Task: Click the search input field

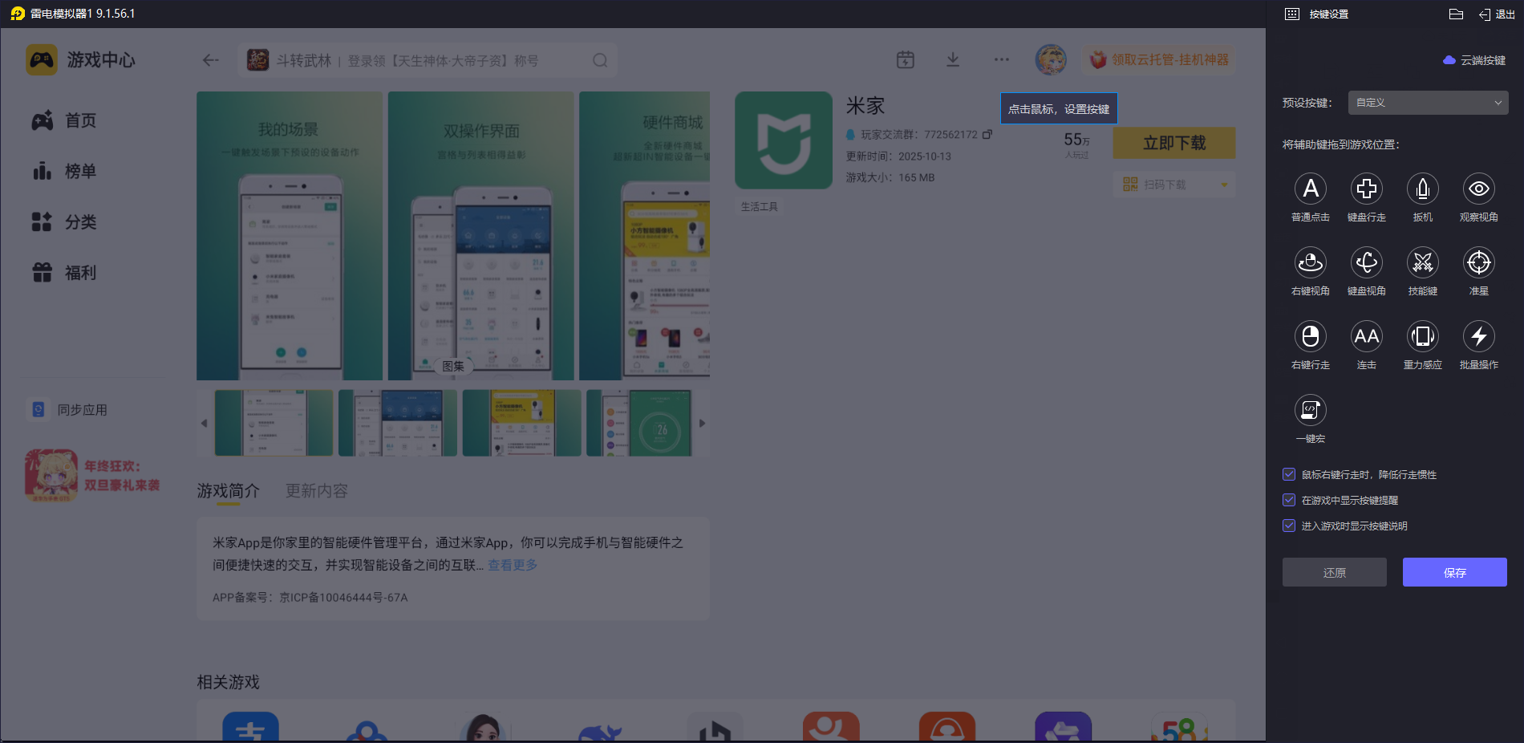Action: click(428, 60)
